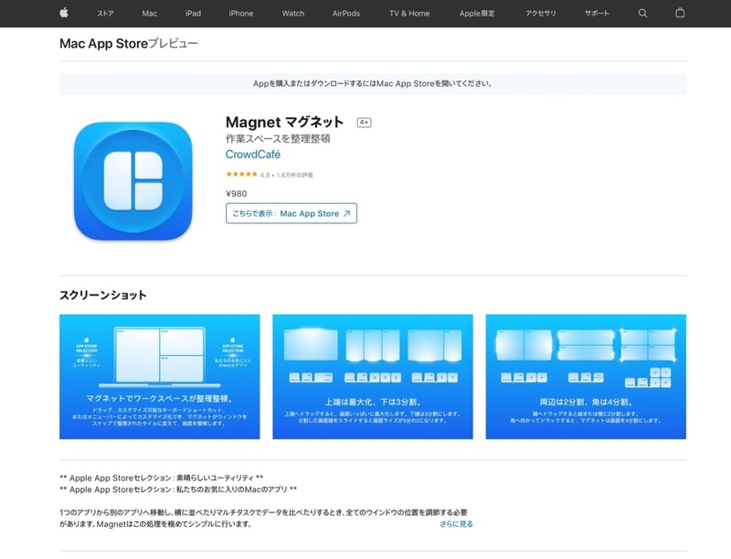The image size is (731, 559).
Task: Open the Watch menu item
Action: click(x=292, y=14)
